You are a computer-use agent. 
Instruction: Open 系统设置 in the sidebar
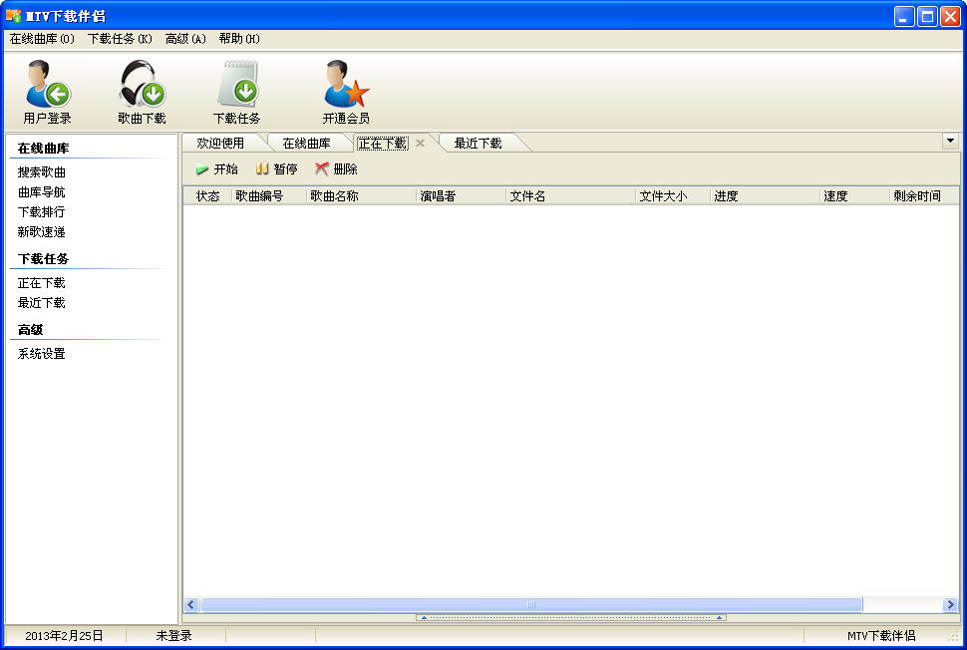(42, 354)
